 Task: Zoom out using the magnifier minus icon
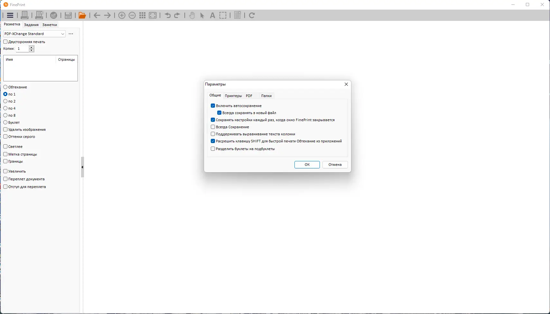pos(132,15)
